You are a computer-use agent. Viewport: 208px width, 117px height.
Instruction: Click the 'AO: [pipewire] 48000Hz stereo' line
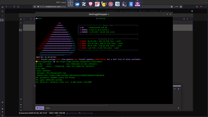pyautogui.click(x=55, y=77)
